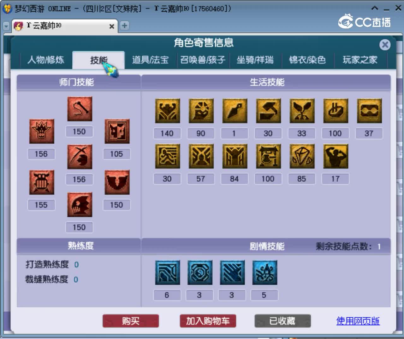The image size is (404, 339).
Task: Click the 购买 button
Action: coord(131,321)
